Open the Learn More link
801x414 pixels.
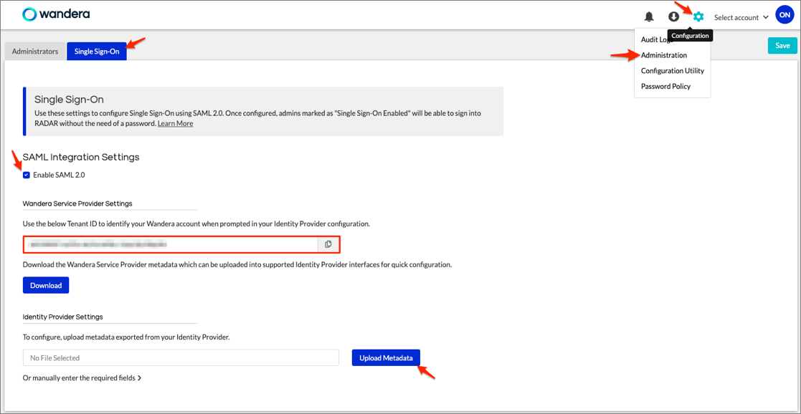(x=175, y=123)
